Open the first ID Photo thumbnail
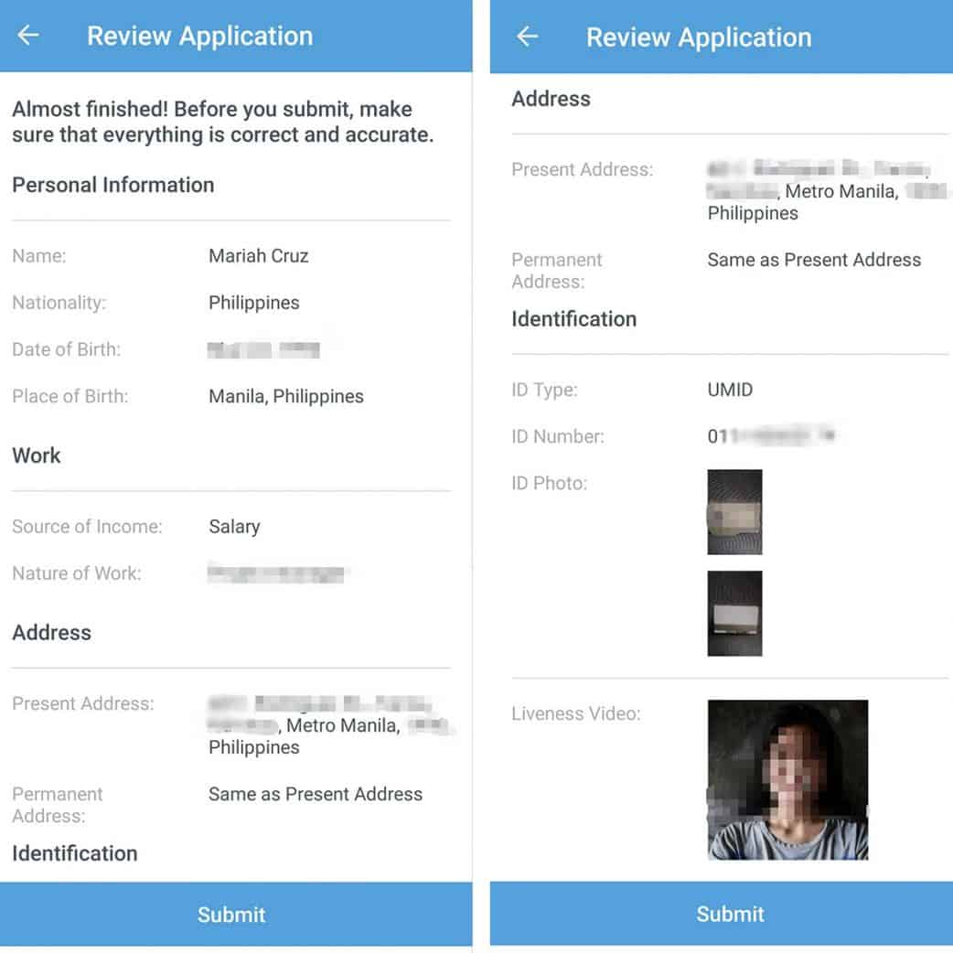The height and width of the screenshot is (953, 953). tap(734, 512)
